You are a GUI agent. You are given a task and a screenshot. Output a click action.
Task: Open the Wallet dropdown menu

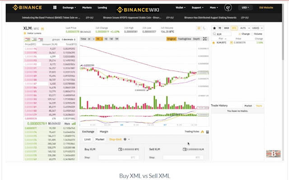pos(181,8)
